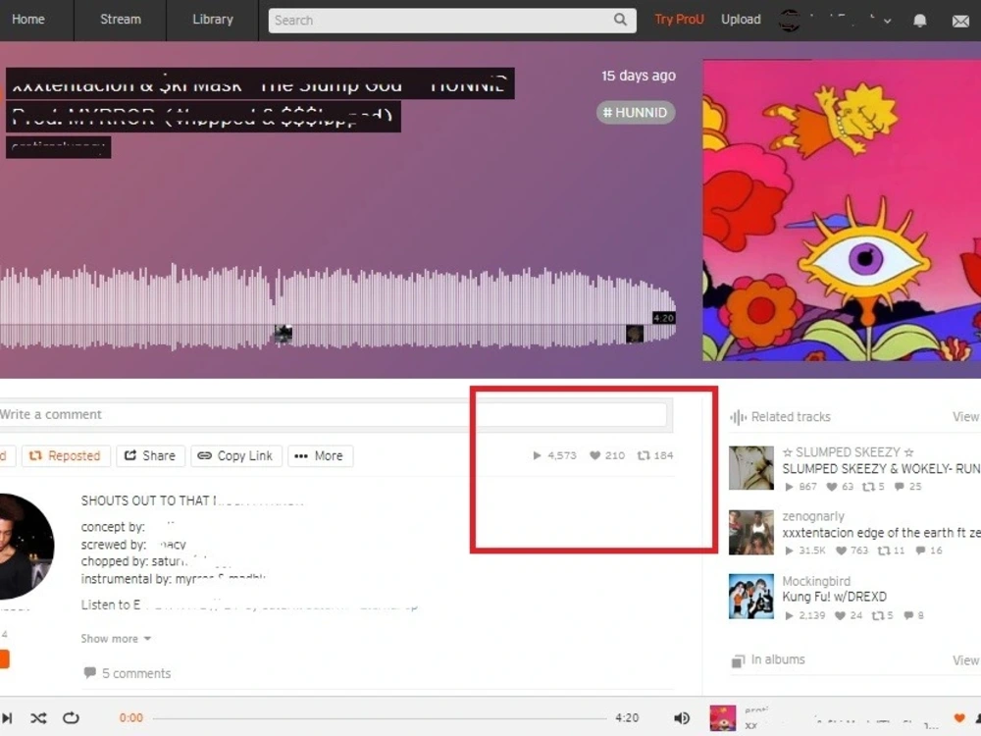The width and height of the screenshot is (981, 736).
Task: Click the user avatar in header
Action: 790,20
